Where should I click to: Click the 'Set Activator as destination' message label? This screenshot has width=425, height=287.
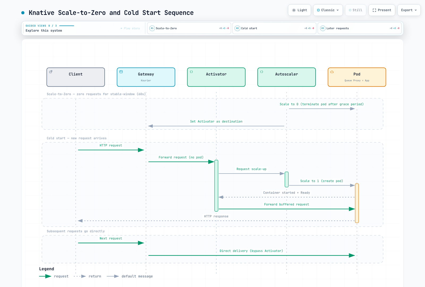[216, 121]
